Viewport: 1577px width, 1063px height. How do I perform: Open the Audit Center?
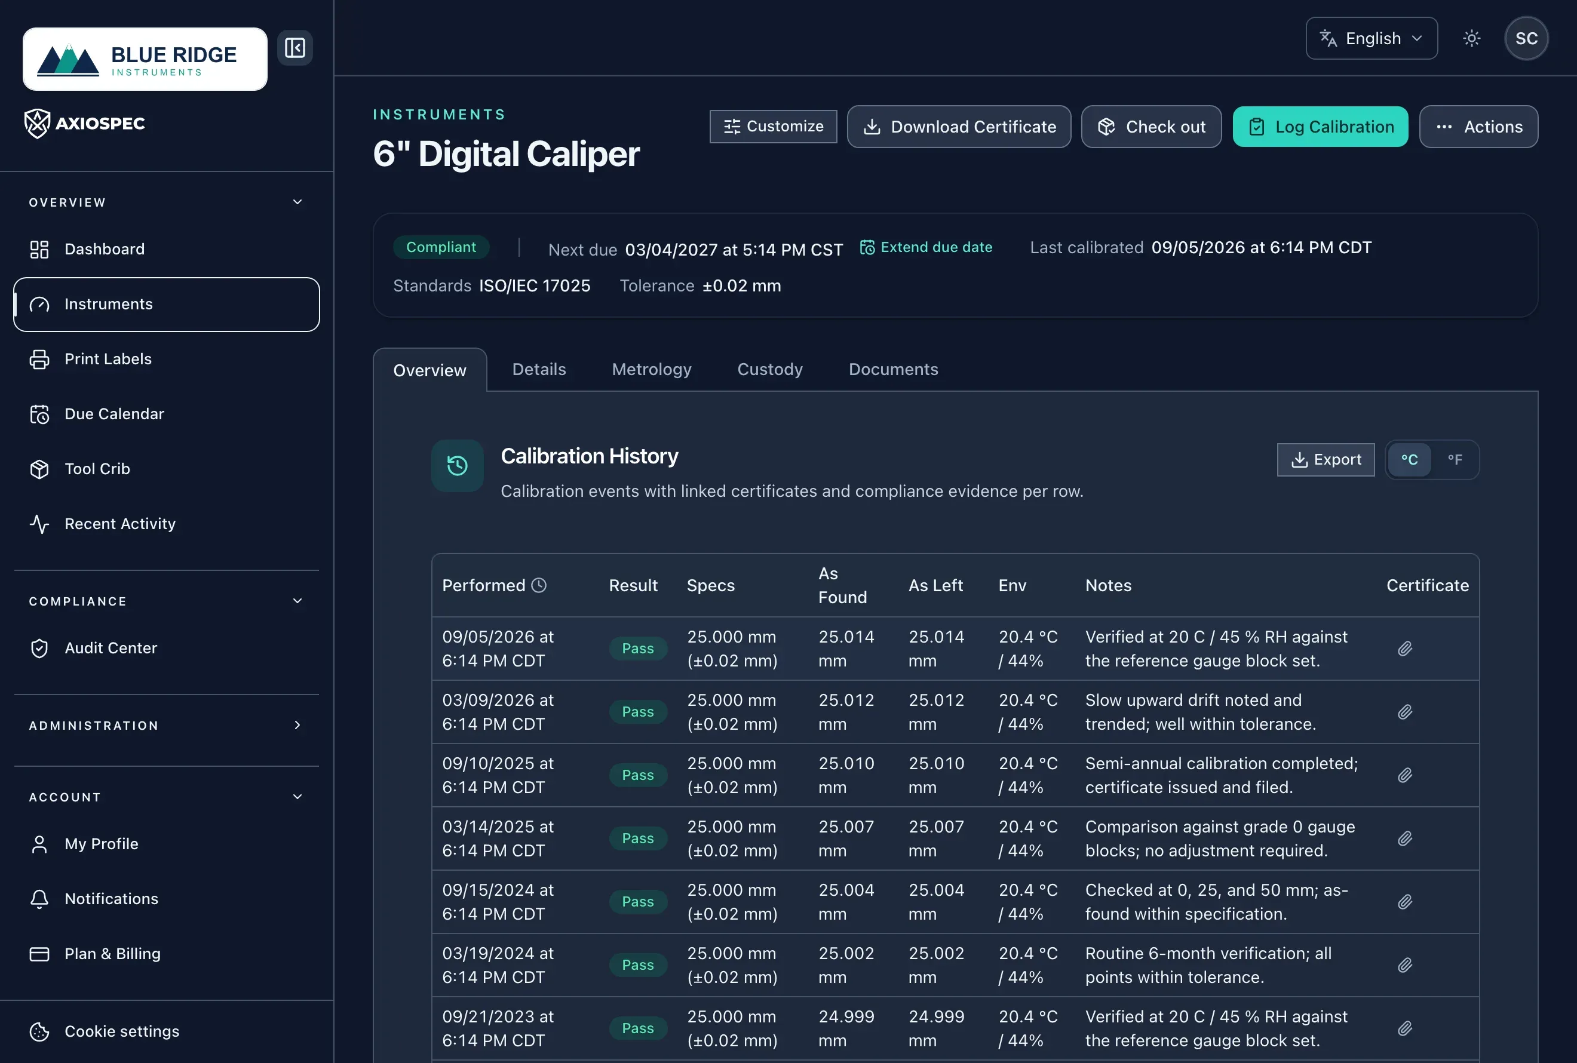pos(166,648)
